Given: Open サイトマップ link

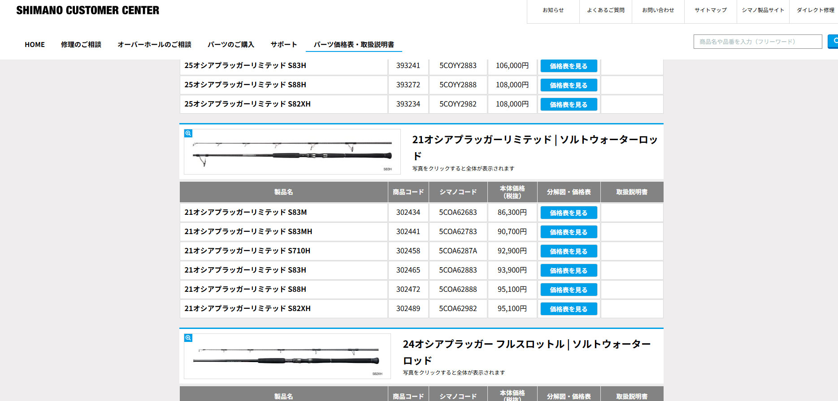Looking at the screenshot, I should click(711, 10).
